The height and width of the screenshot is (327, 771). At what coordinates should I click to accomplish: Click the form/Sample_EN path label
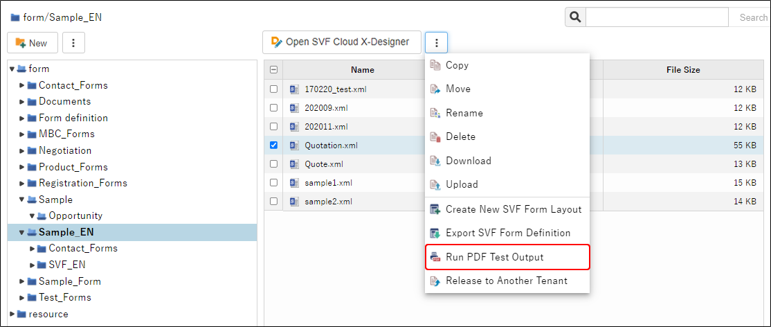tap(62, 18)
